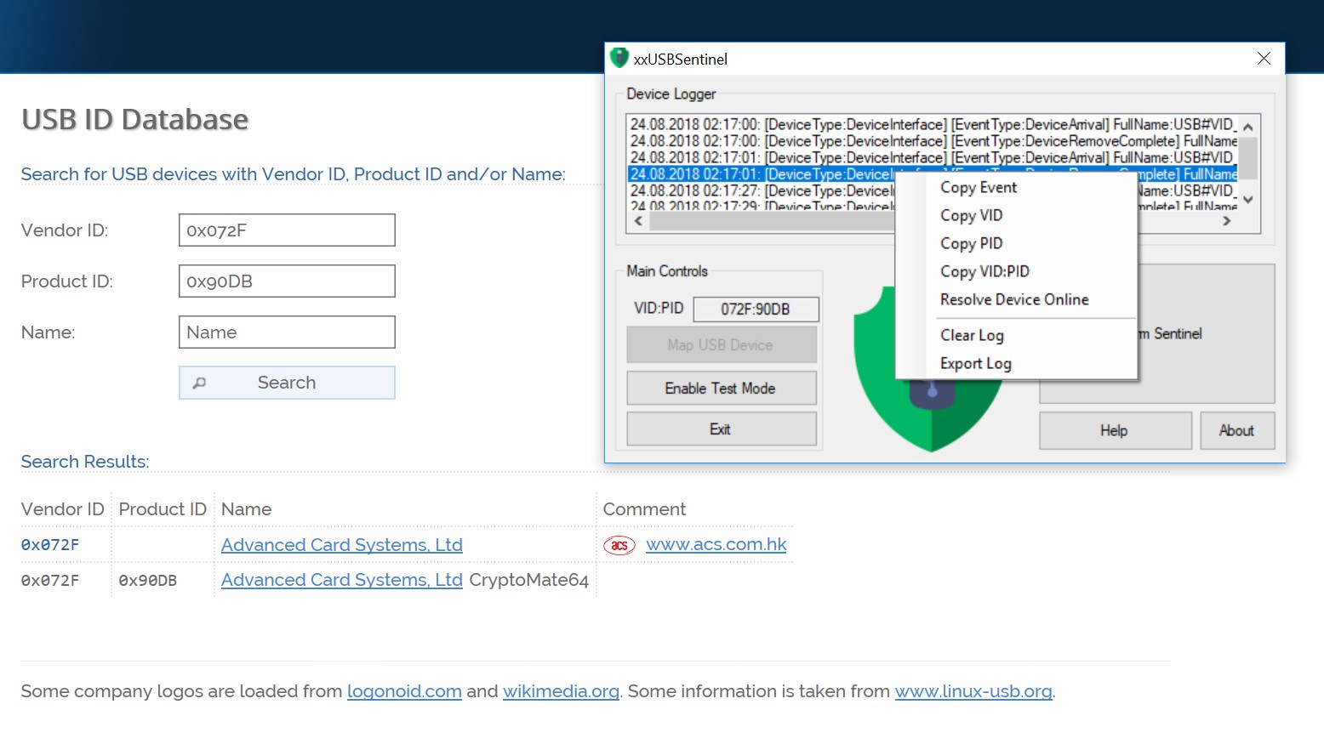Click 0x072F in the first result row
The image size is (1324, 744).
coord(50,545)
